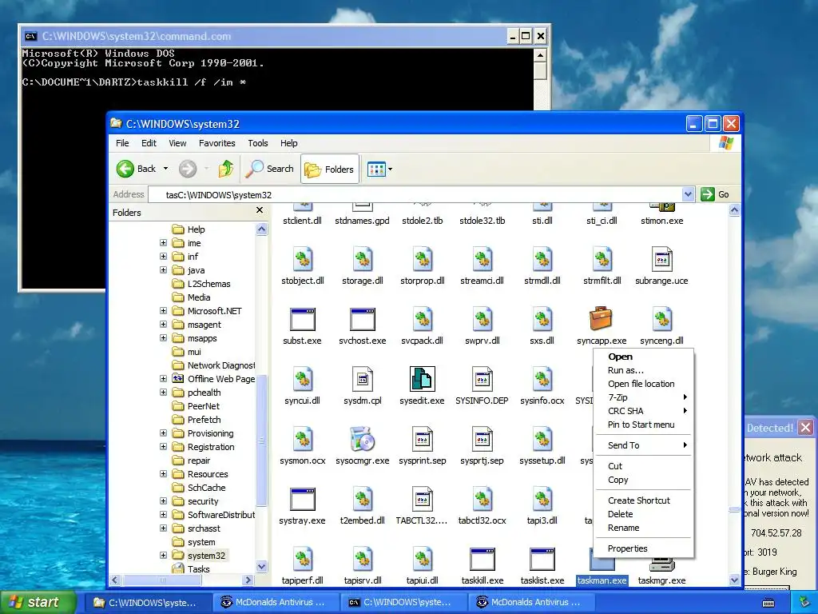Image resolution: width=818 pixels, height=614 pixels.
Task: Close the Folders pane
Action: [260, 210]
